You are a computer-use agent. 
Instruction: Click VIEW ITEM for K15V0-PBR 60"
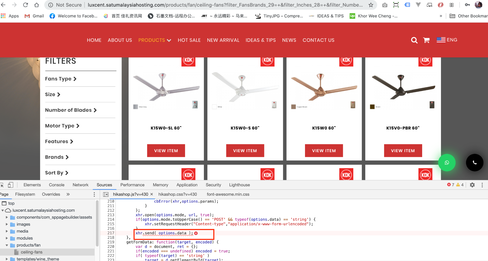click(403, 151)
